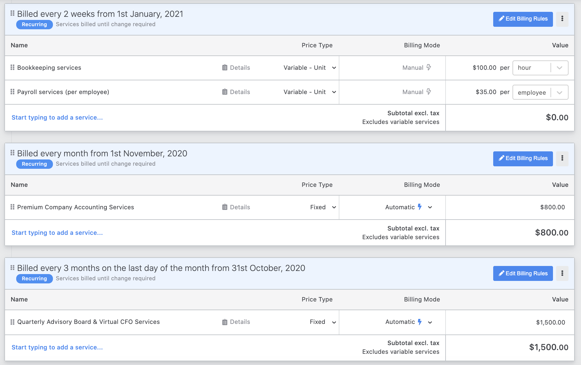Grab drag handle for Bookkeeping services row
Image resolution: width=581 pixels, height=365 pixels.
tap(12, 68)
